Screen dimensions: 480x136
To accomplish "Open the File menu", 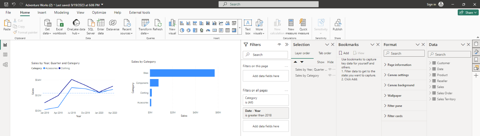I will (x=8, y=13).
